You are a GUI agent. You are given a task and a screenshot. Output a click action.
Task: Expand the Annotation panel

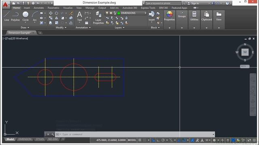click(83, 27)
